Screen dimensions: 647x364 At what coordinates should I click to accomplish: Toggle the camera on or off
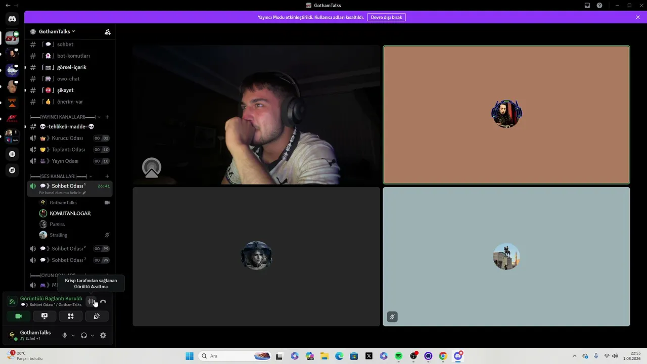19,316
